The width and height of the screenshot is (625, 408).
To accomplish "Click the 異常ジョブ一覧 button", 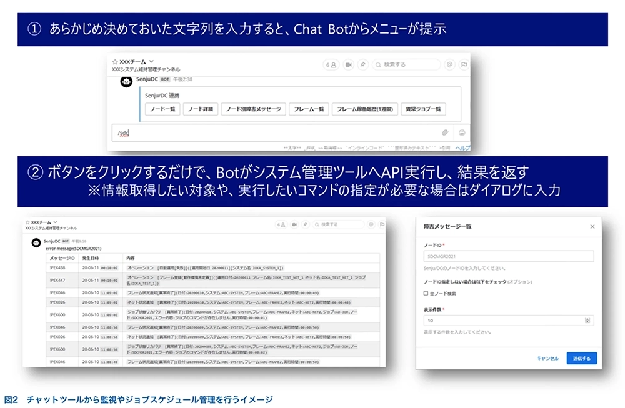I will [423, 109].
